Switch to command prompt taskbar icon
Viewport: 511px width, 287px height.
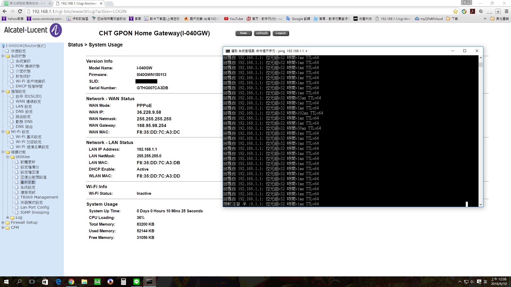pyautogui.click(x=150, y=282)
